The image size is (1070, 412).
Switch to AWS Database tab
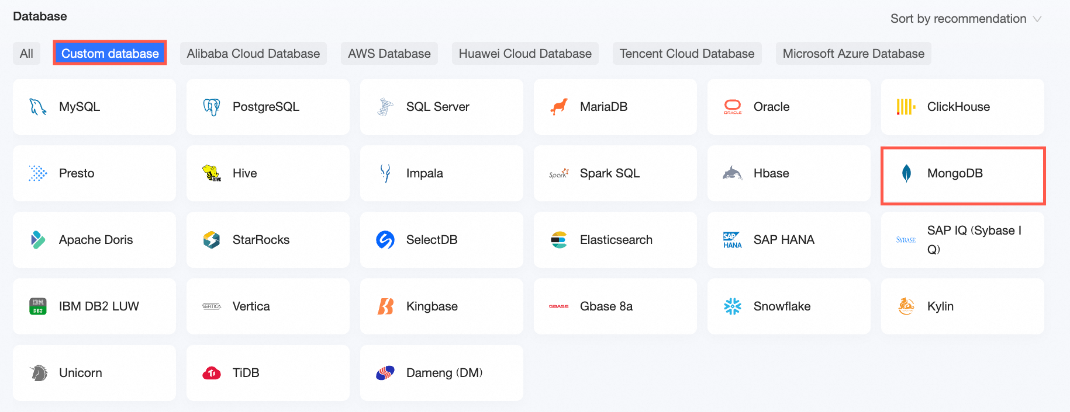pos(389,54)
